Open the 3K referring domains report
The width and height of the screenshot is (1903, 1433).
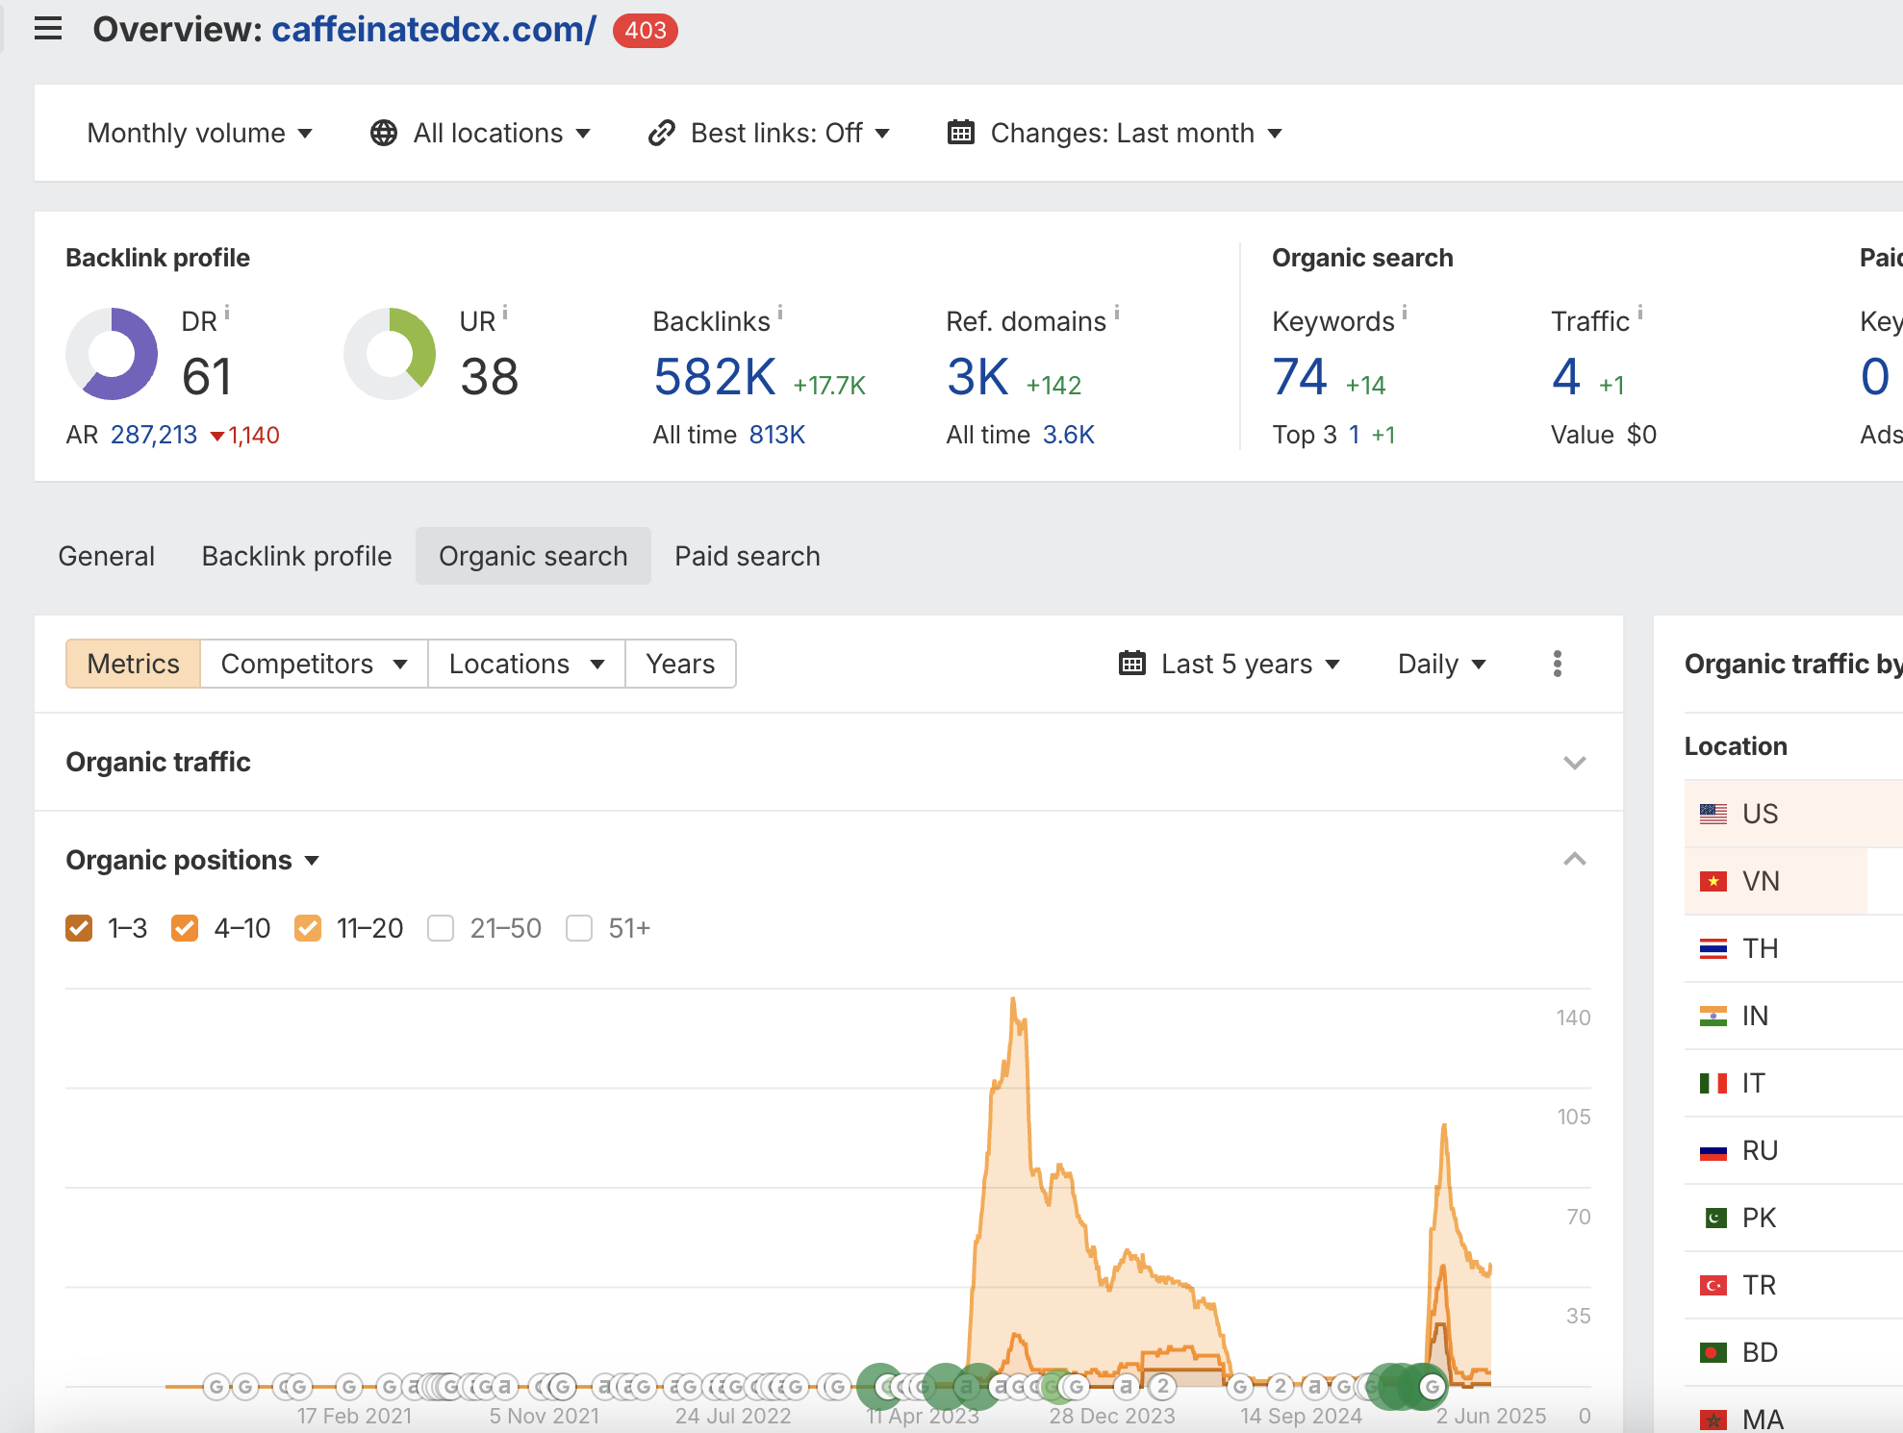coord(977,377)
